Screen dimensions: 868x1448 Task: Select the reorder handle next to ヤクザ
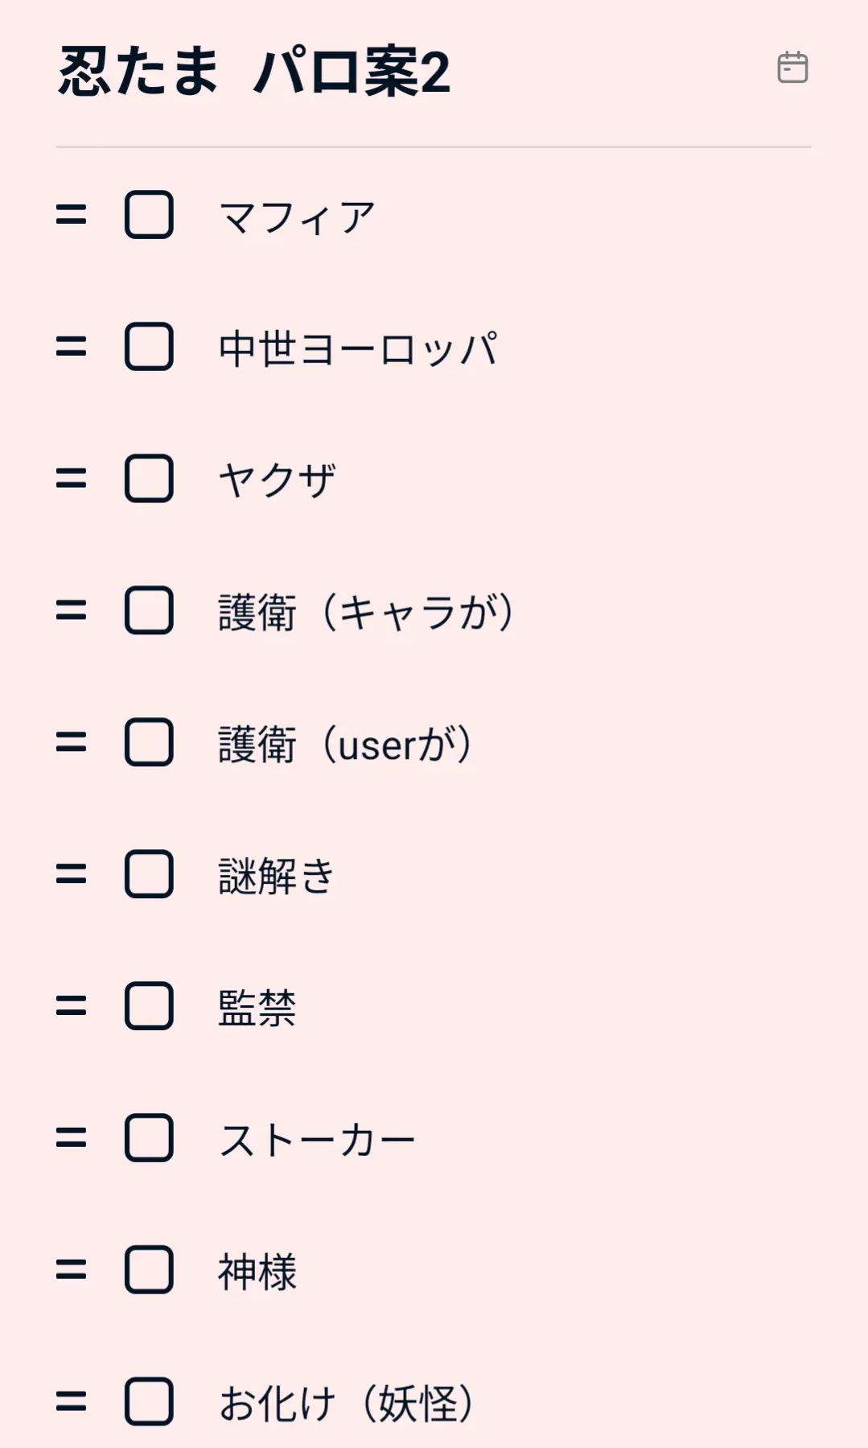click(71, 479)
